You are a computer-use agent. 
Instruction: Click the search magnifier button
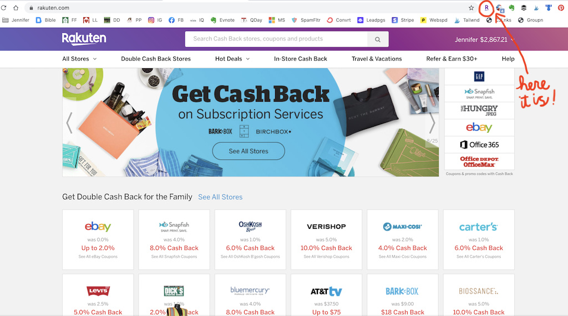click(x=378, y=39)
